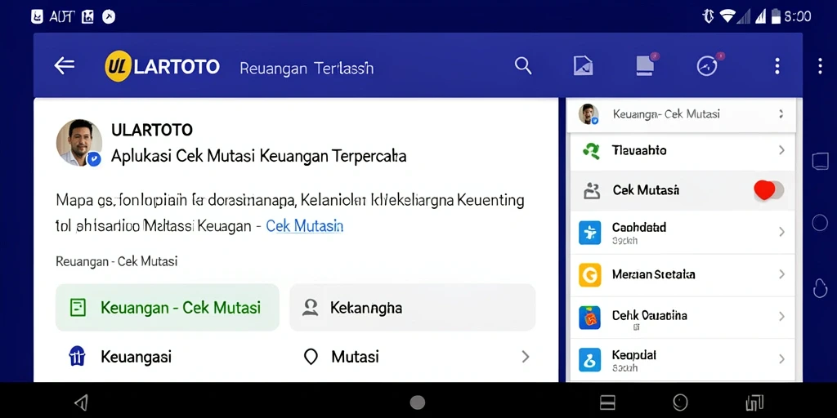Click the green Tlauaahto icon
The width and height of the screenshot is (837, 418).
pyautogui.click(x=591, y=151)
